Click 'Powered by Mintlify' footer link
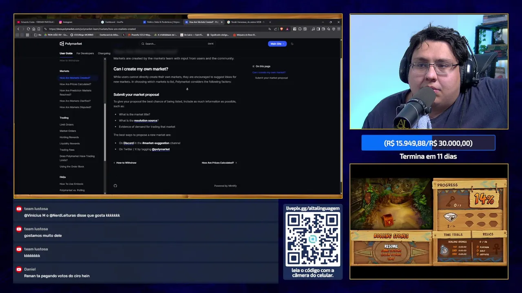 (x=226, y=186)
